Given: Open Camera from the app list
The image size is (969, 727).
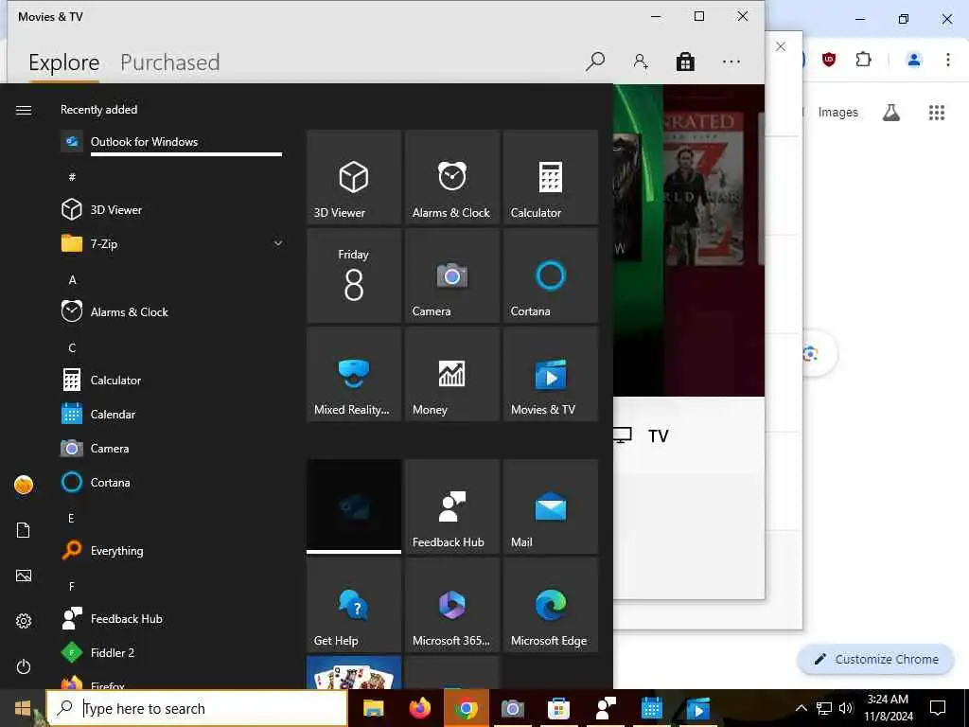Looking at the screenshot, I should pyautogui.click(x=172, y=448).
